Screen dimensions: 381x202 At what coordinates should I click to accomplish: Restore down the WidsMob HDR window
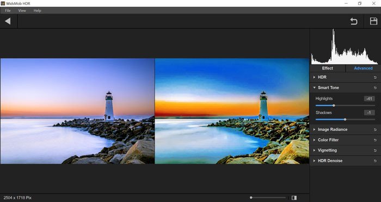(x=360, y=3)
